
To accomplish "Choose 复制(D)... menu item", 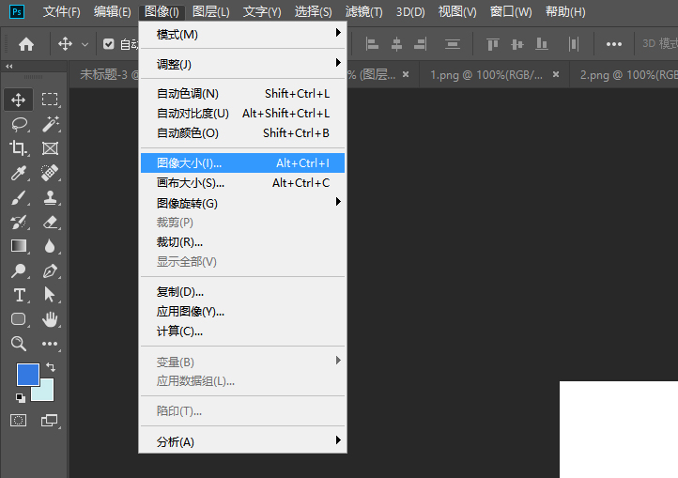I will tap(242, 292).
